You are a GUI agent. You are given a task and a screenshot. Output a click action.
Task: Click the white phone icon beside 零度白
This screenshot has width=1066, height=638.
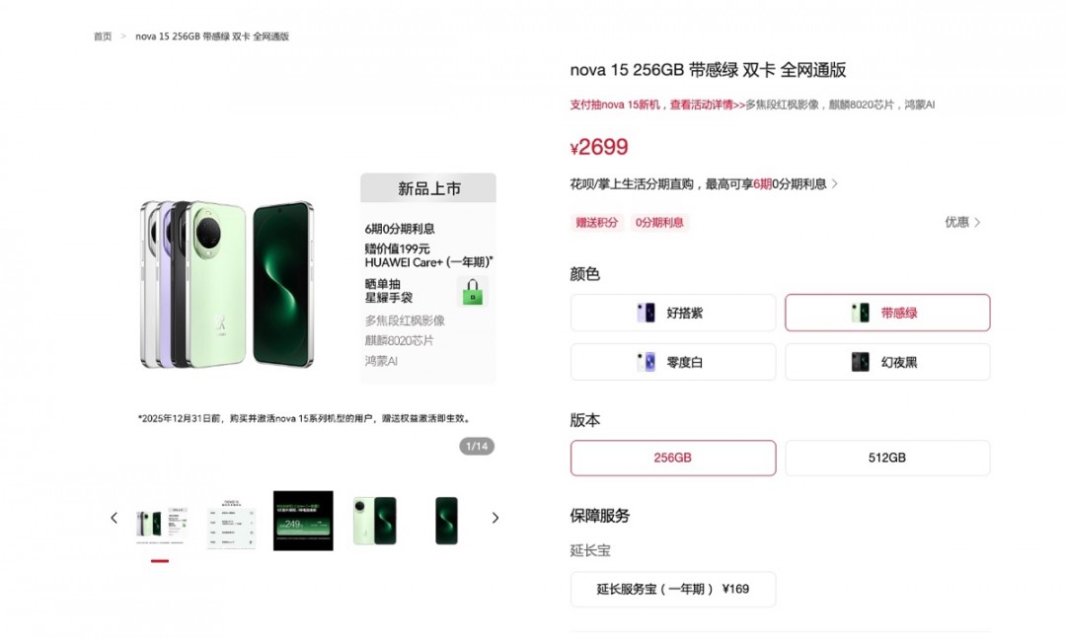(646, 362)
